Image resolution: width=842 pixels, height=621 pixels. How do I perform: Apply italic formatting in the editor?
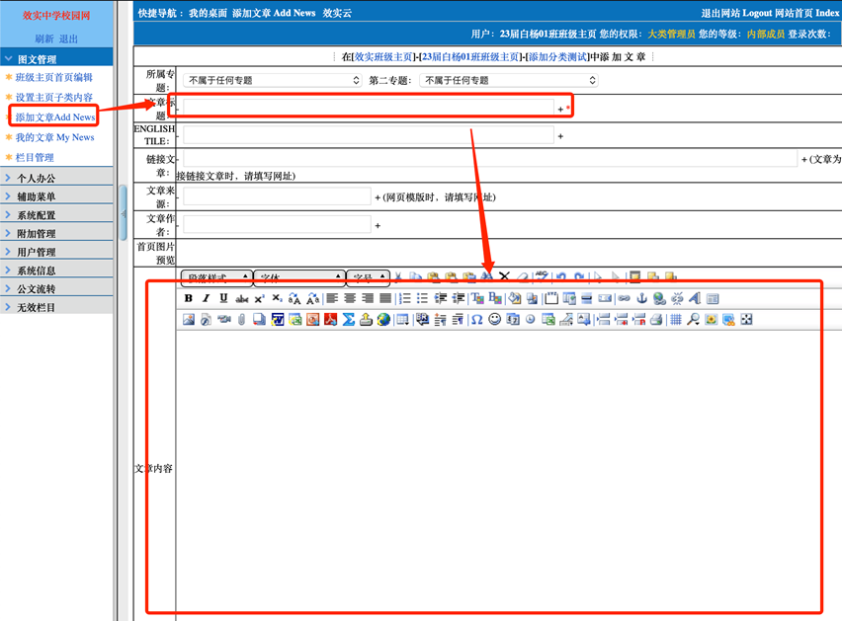coord(207,298)
